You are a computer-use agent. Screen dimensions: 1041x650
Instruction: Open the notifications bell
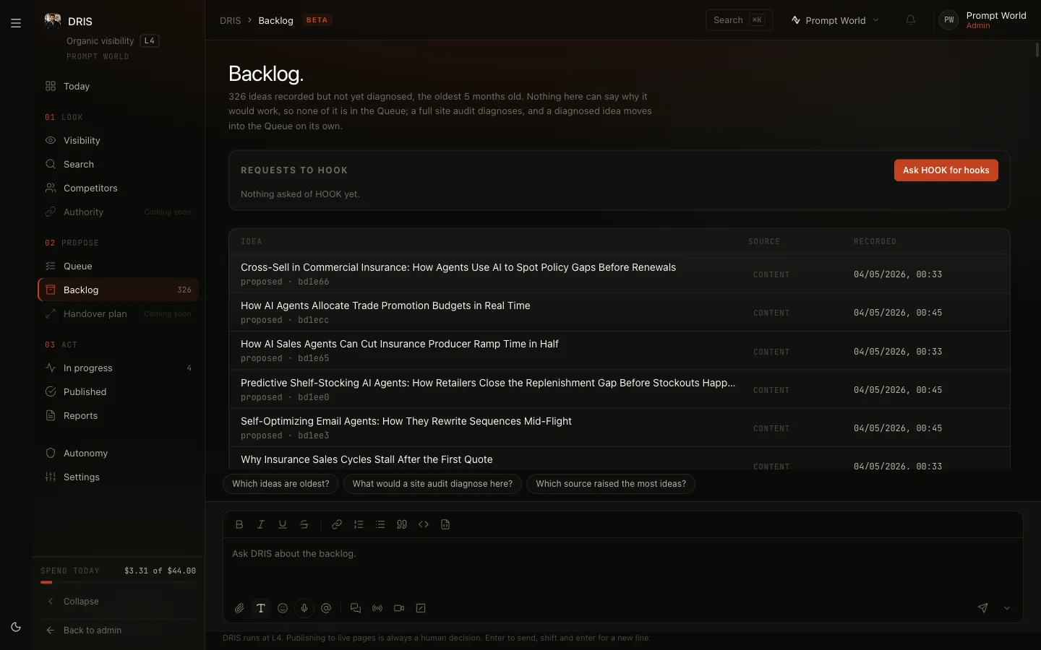[911, 20]
